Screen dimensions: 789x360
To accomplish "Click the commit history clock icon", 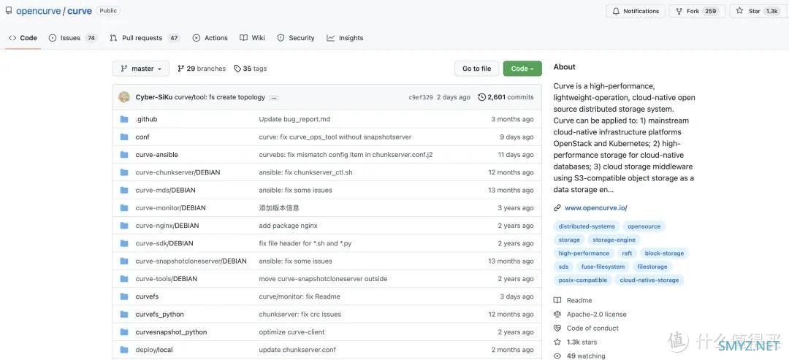I will pyautogui.click(x=481, y=97).
